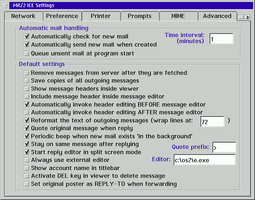Click the Default settings group label
Viewport: 255px width, 200px height.
42,64
